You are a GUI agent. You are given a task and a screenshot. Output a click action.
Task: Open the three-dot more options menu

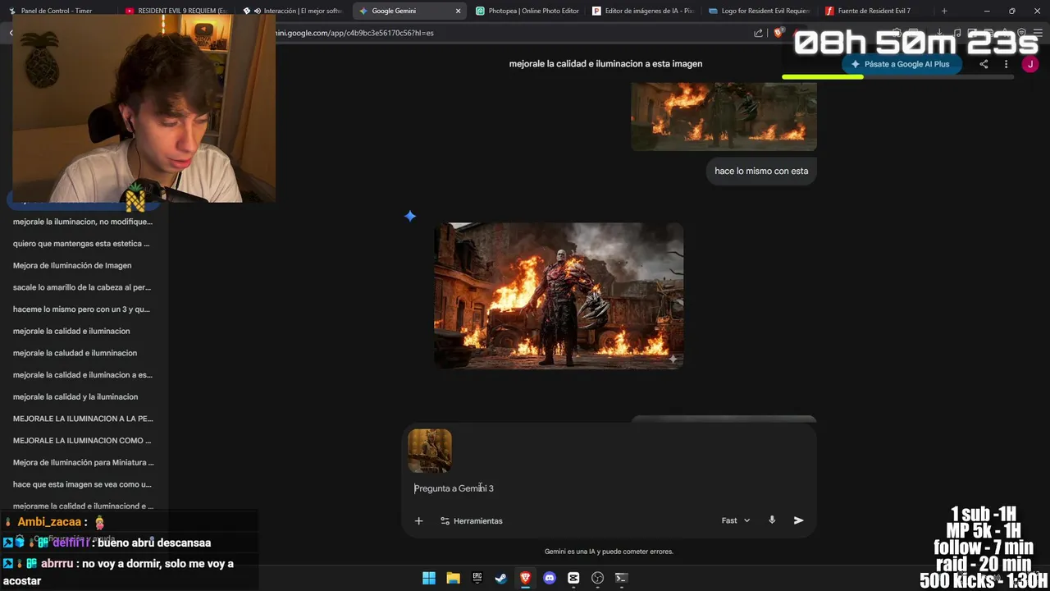click(x=1006, y=64)
